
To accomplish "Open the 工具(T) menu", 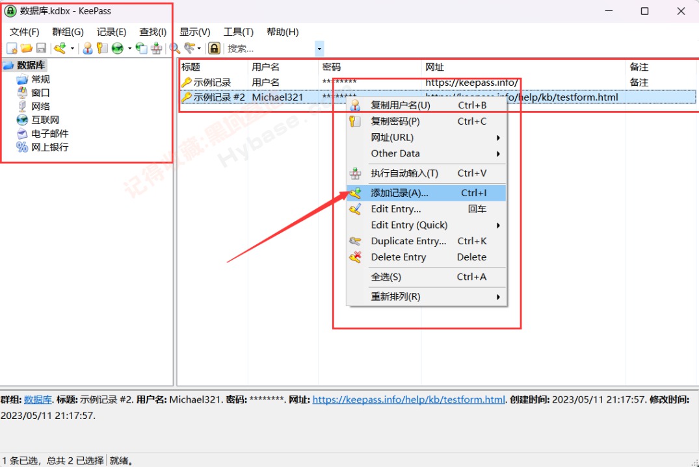I will tap(239, 32).
